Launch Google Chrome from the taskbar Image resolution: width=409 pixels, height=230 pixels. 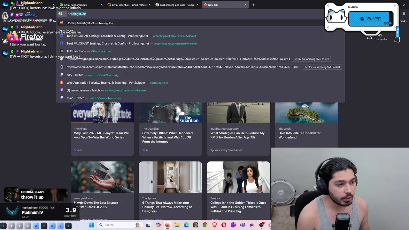[205, 225]
